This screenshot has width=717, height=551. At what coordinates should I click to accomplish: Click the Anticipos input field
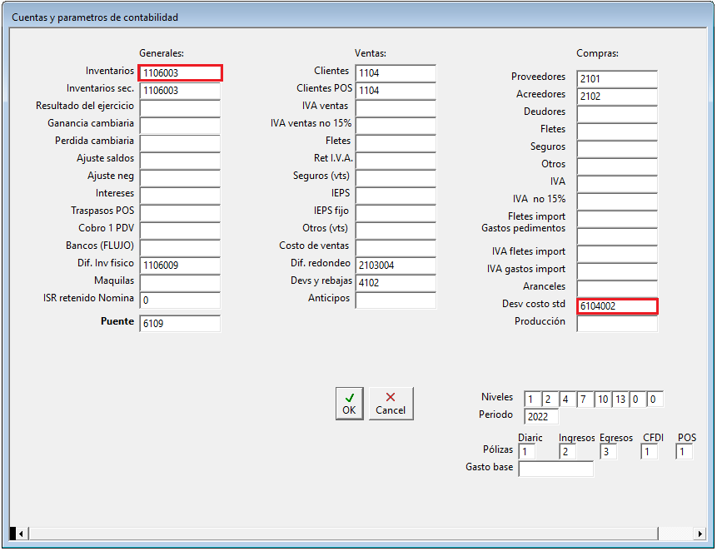tap(396, 300)
